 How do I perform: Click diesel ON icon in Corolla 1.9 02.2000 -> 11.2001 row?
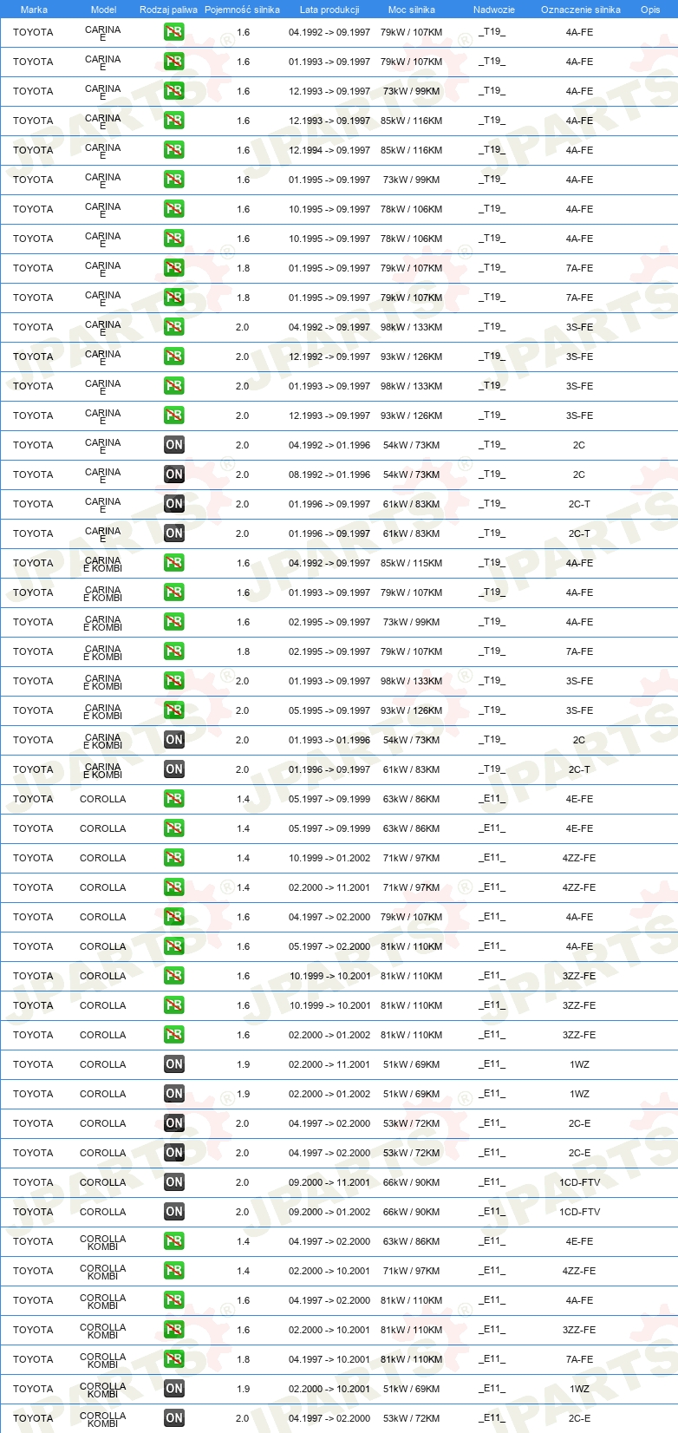tap(174, 1064)
